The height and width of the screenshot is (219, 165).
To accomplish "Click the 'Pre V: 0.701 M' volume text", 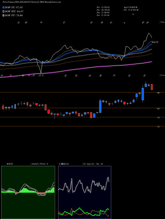I will pos(131,10).
